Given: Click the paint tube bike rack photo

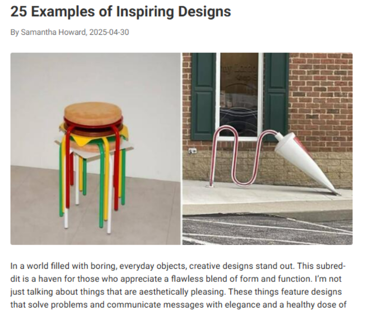Looking at the screenshot, I should [x=267, y=148].
